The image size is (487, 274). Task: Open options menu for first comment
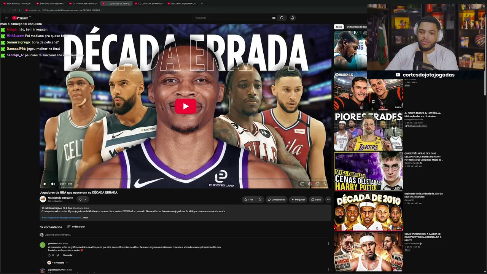click(328, 244)
